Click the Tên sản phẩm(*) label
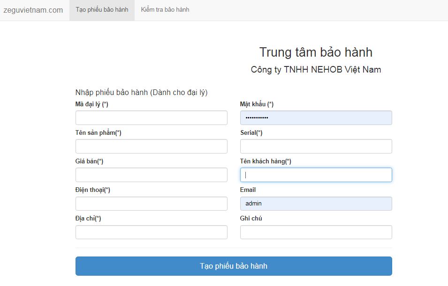Image resolution: width=448 pixels, height=286 pixels. [x=99, y=133]
